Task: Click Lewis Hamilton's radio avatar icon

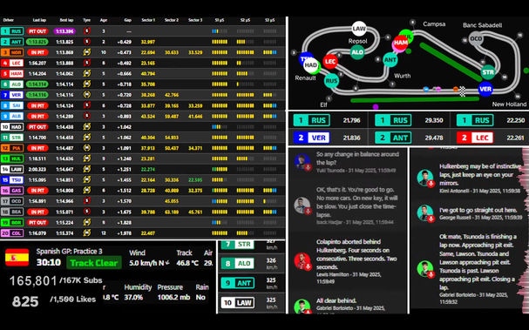Action: (302, 261)
